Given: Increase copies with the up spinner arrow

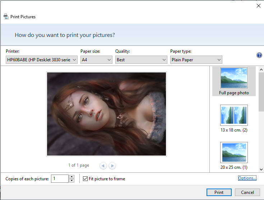Looking at the screenshot, I should [72, 177].
